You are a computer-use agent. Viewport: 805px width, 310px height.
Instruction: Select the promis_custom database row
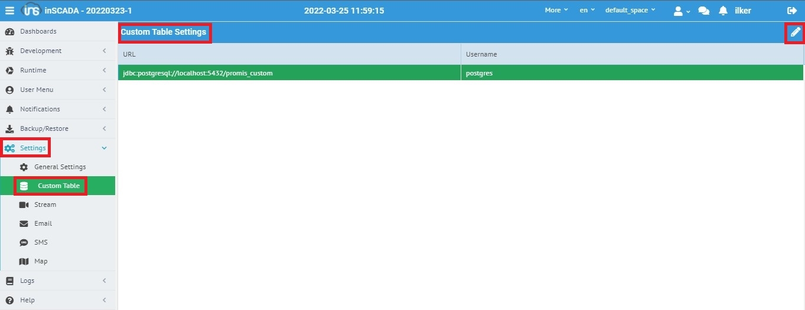(x=289, y=73)
